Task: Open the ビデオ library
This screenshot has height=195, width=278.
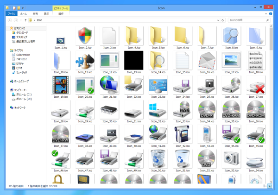Action: point(19,68)
